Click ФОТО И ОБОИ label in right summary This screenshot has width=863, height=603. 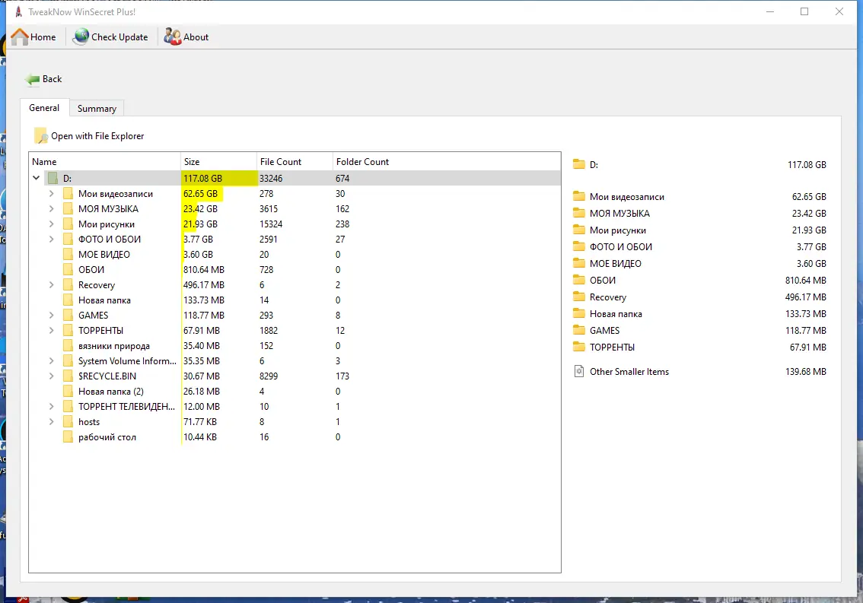621,246
